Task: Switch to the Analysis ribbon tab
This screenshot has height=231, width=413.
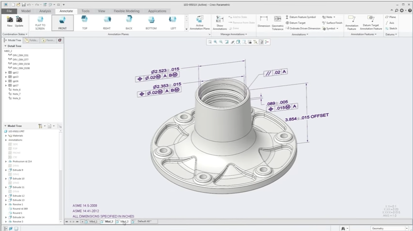Action: [45, 11]
